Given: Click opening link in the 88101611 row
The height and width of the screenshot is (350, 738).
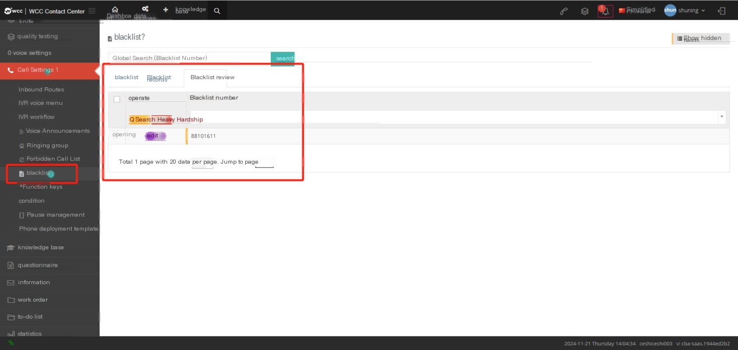Looking at the screenshot, I should tap(124, 135).
